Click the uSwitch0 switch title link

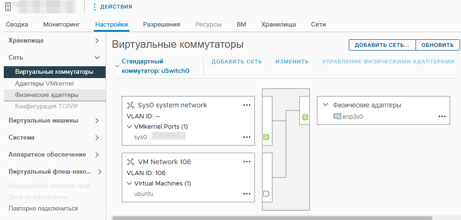[155, 66]
